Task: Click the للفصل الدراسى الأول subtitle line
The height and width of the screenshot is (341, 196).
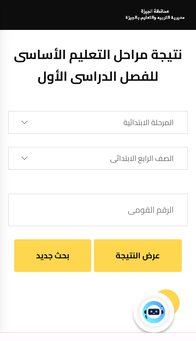Action: [98, 77]
